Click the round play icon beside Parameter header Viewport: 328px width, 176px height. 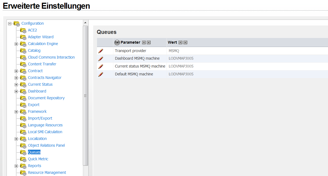[x=117, y=43]
